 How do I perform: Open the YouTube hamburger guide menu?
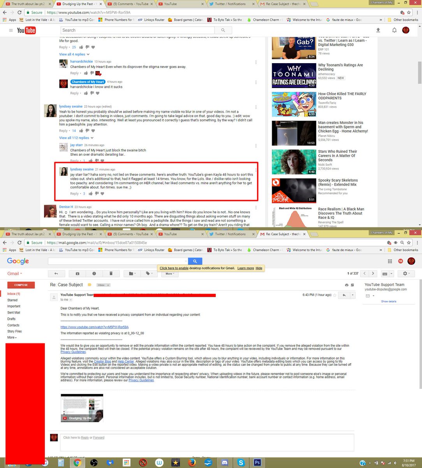tap(11, 30)
